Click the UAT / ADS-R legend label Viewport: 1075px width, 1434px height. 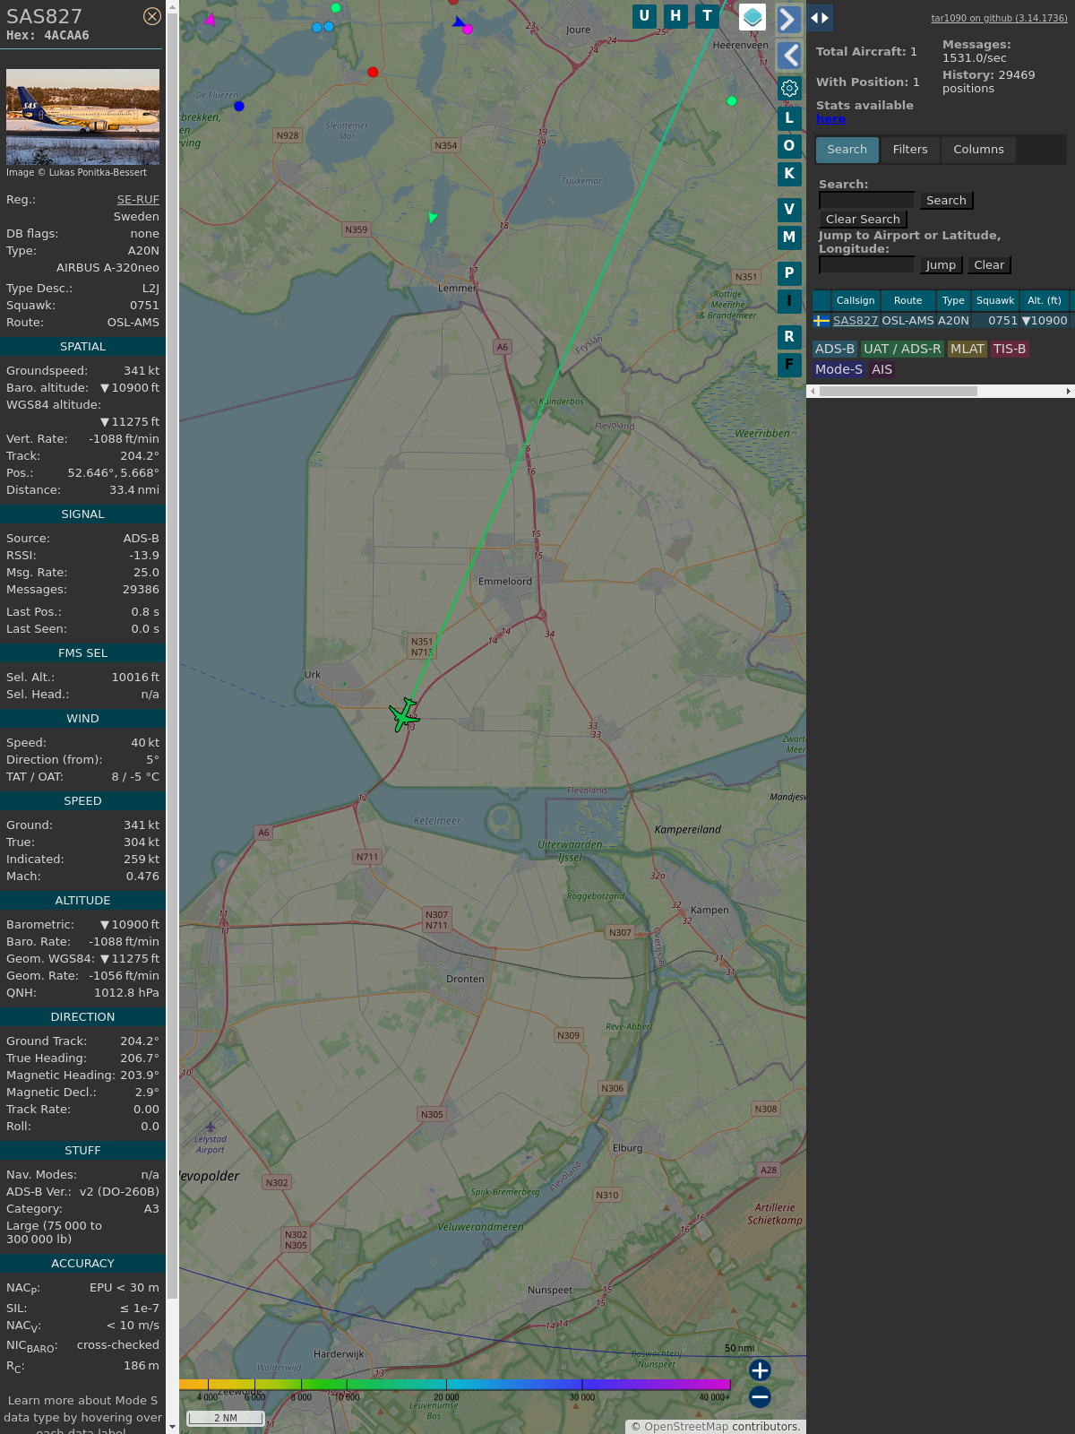902,350
